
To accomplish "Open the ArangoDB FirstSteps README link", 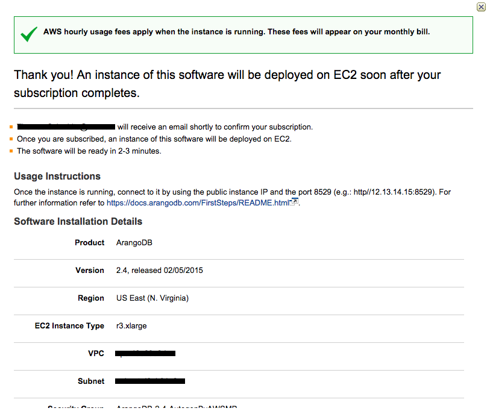I will tap(198, 203).
